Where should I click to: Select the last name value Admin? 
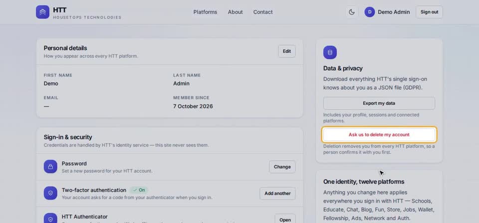tap(181, 84)
